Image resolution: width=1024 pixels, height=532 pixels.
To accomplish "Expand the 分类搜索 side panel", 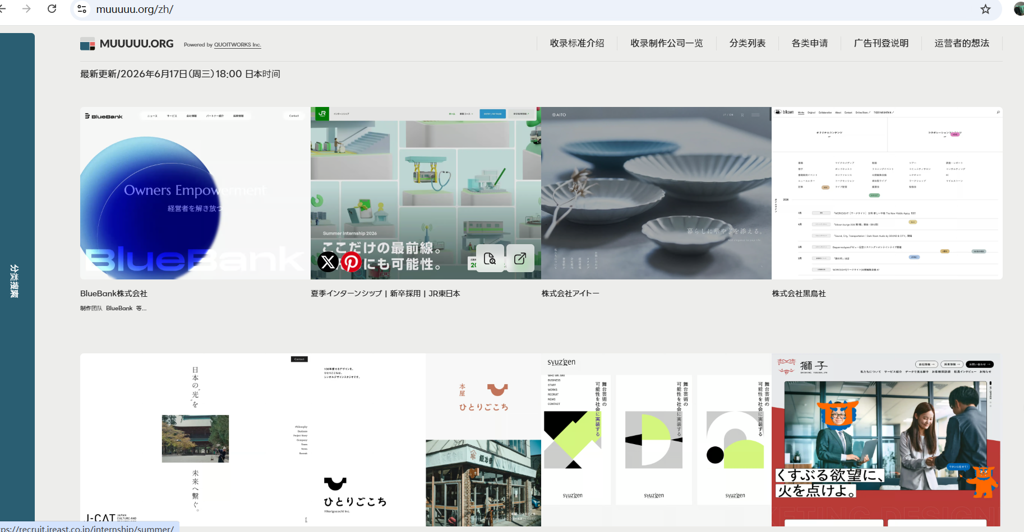I will tap(15, 281).
